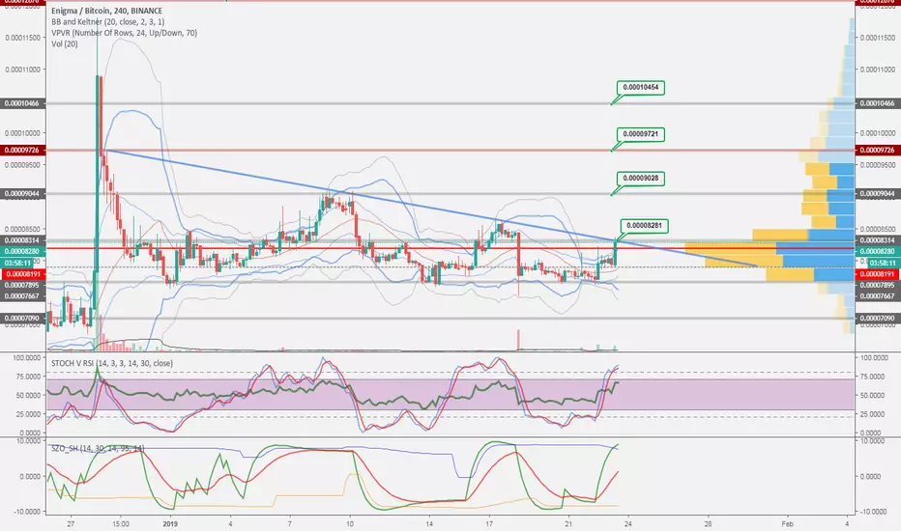Select the BB and Keltner indicator legend
This screenshot has width=901, height=531.
[107, 22]
